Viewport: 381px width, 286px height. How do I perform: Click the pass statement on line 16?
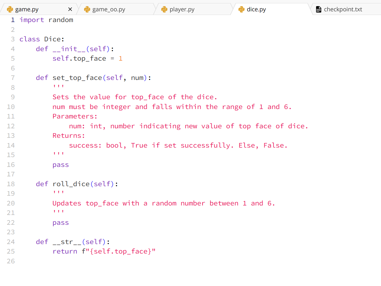pyautogui.click(x=60, y=164)
